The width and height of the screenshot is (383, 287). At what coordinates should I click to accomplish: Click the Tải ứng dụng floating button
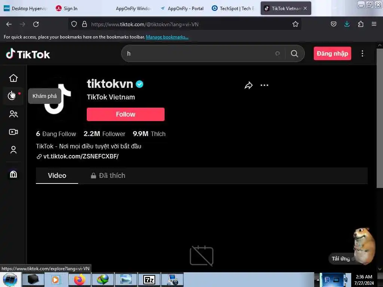[x=343, y=259]
